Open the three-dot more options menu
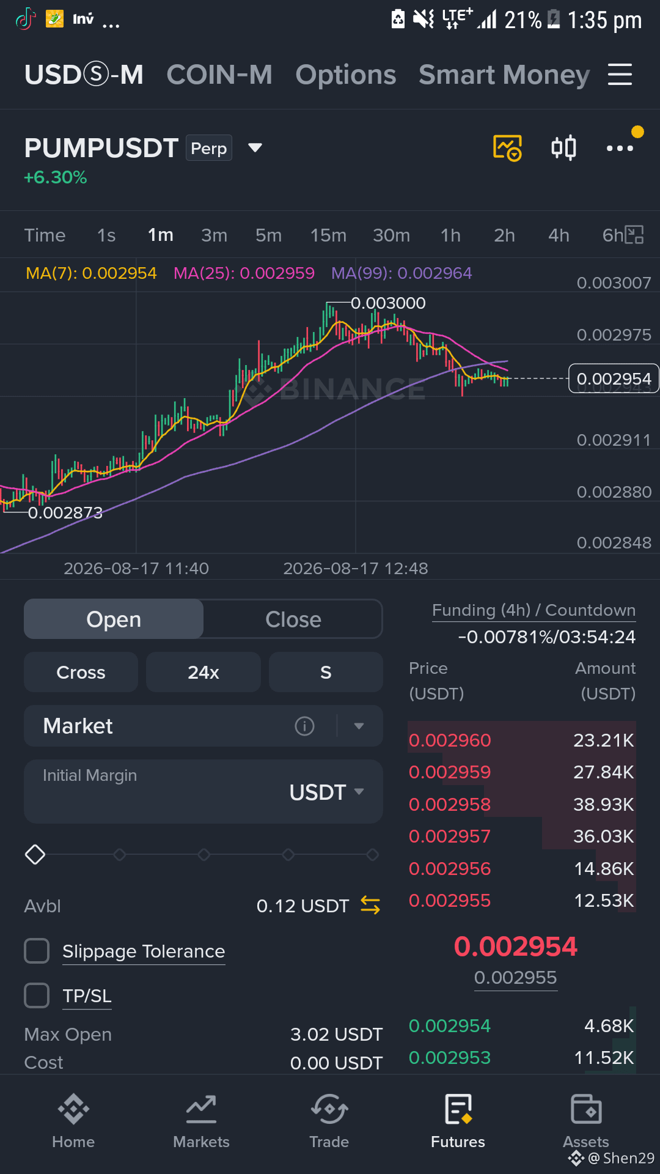660x1174 pixels. click(620, 148)
